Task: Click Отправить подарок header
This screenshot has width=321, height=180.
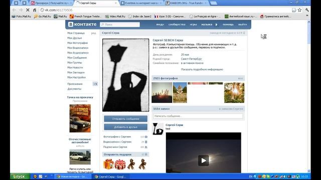Action: [126, 154]
